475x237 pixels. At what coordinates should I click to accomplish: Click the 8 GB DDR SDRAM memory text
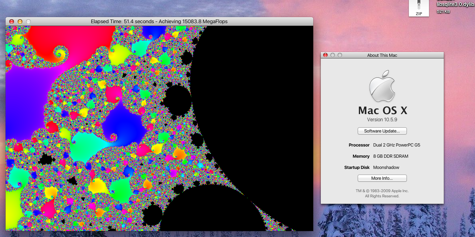[390, 156]
